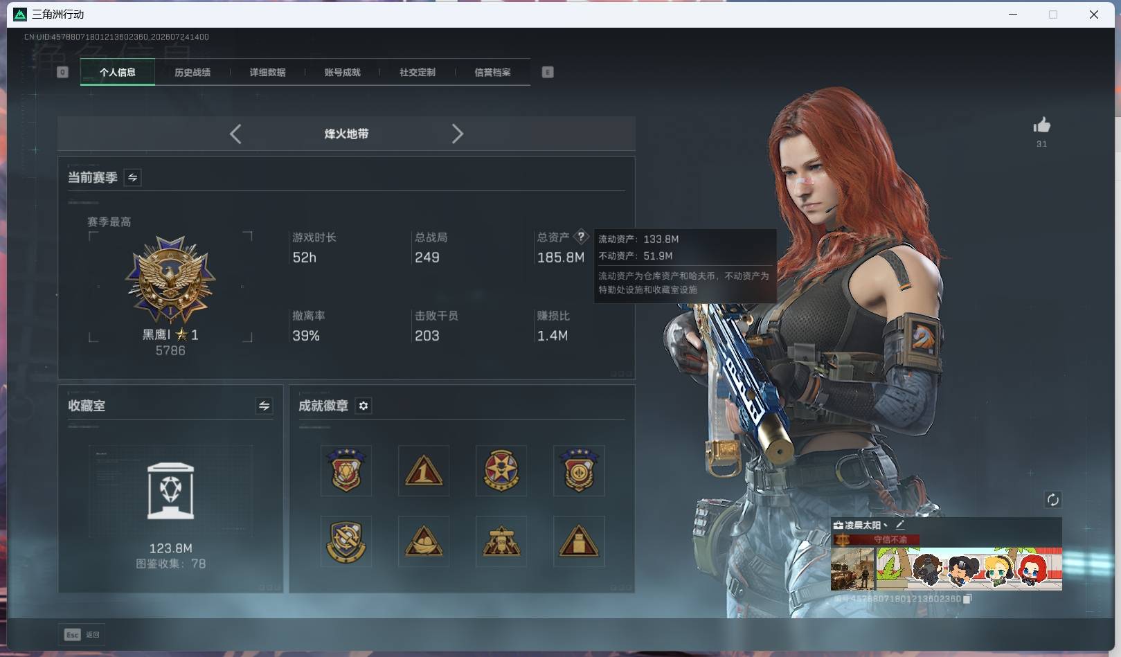
Task: View the 信誉档案 tab
Action: tap(492, 72)
